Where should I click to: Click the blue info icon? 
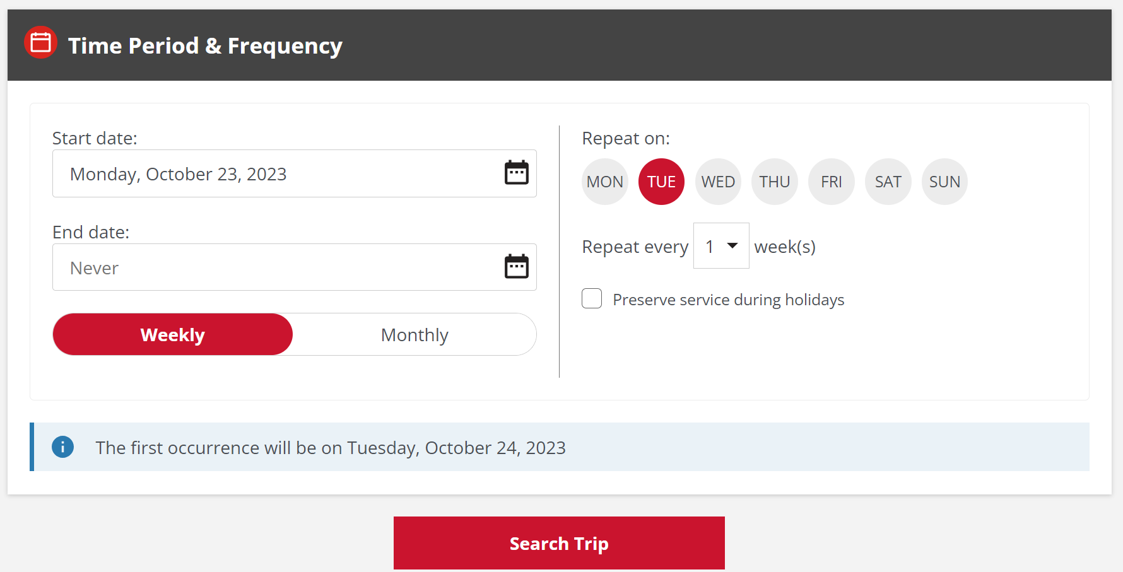click(62, 447)
